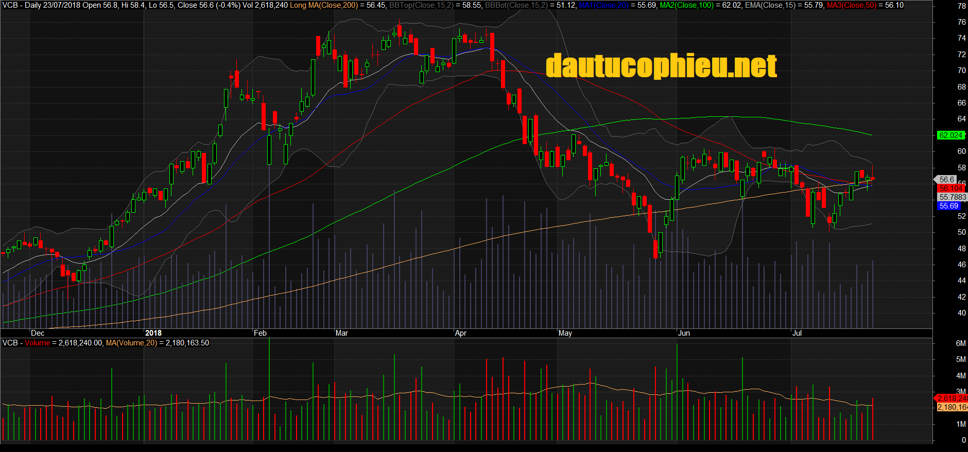Click the blue MA1(Close,20) label

pyautogui.click(x=604, y=5)
